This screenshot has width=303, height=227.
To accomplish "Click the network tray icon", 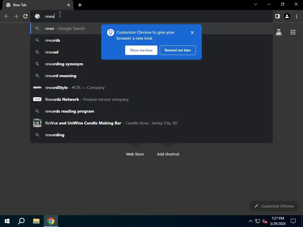I will coord(258,221).
